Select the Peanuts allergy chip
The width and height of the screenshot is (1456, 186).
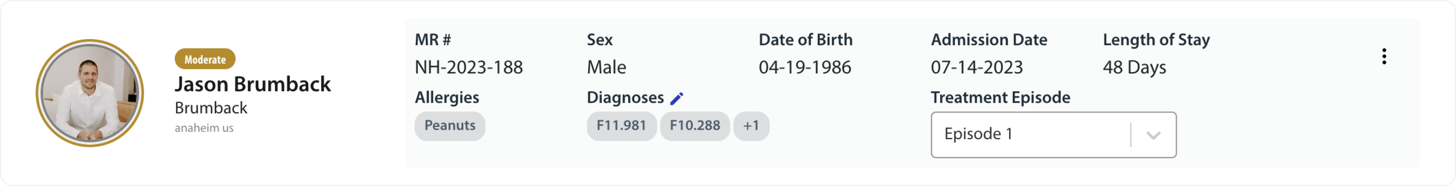click(449, 126)
